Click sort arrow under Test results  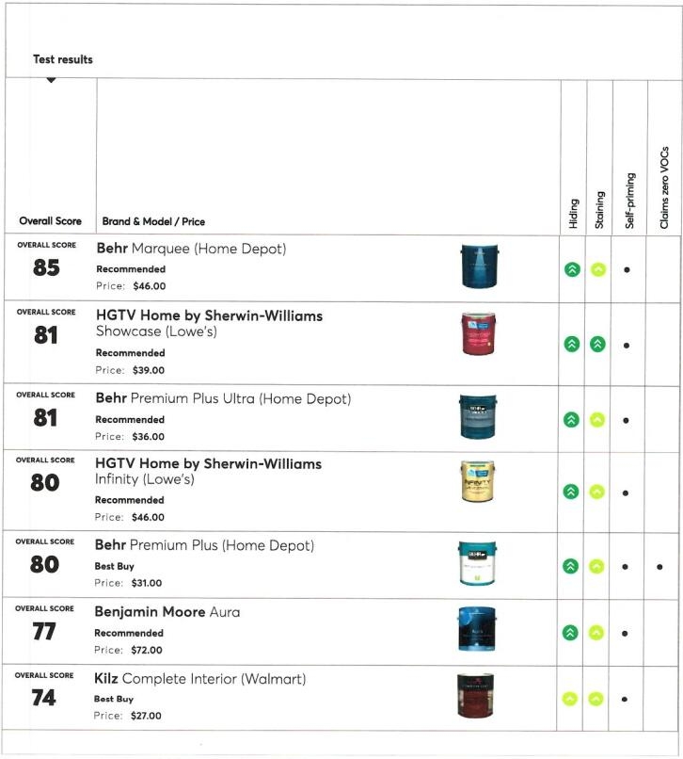(51, 80)
